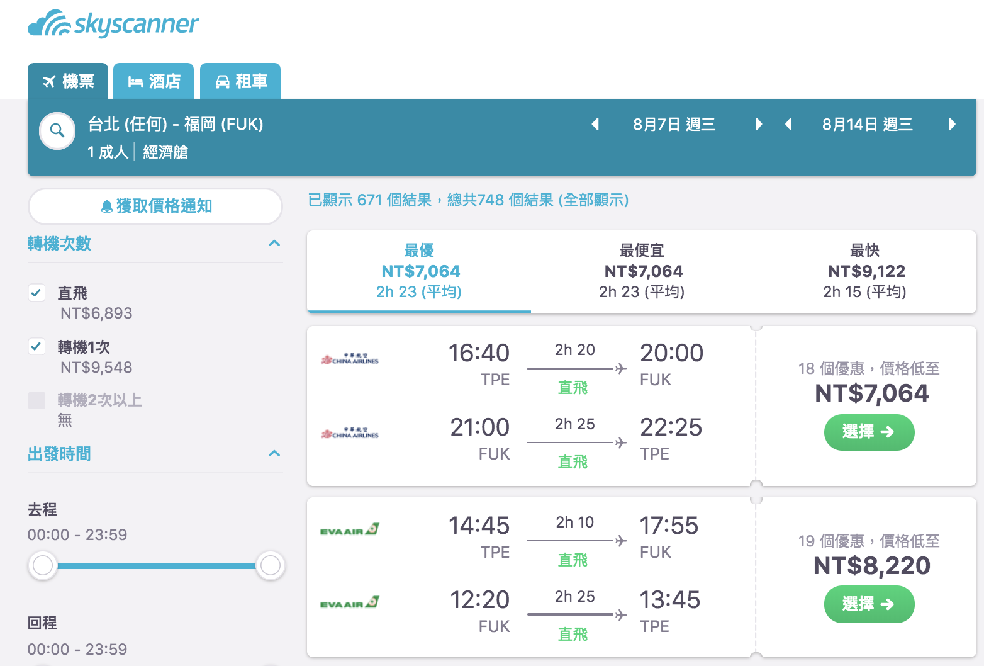Click 選擇 for the NT$7,064 China Airlines deal
The height and width of the screenshot is (666, 984).
(x=869, y=432)
